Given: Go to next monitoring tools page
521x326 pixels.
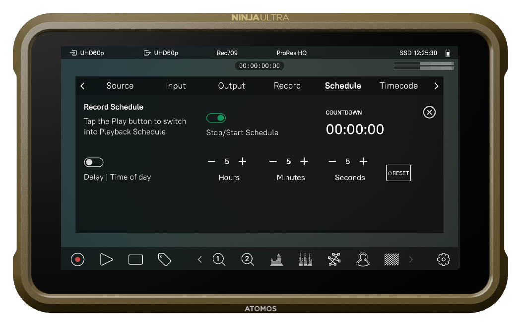Looking at the screenshot, I should coord(411,260).
